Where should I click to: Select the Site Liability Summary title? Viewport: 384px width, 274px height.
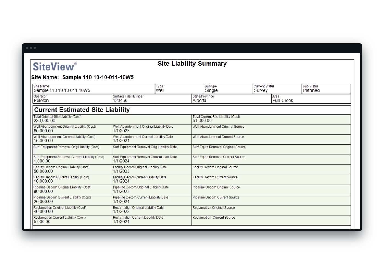(x=192, y=64)
